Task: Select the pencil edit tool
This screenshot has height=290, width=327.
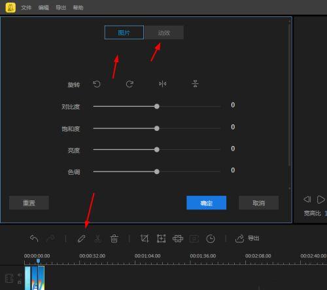Action: (x=81, y=239)
